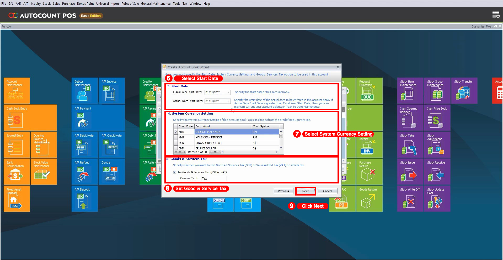Select RINGGIT MALAYSIA currency row

[x=227, y=132]
